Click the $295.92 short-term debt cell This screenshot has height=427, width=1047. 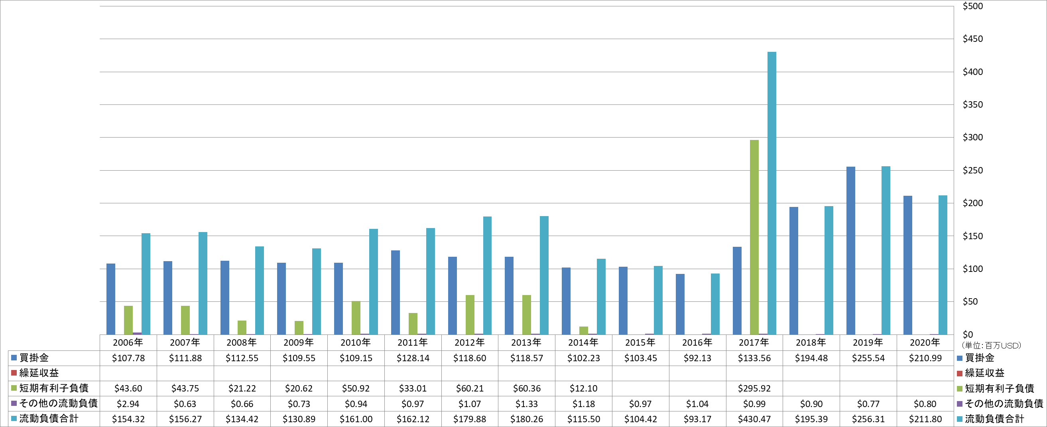click(754, 388)
